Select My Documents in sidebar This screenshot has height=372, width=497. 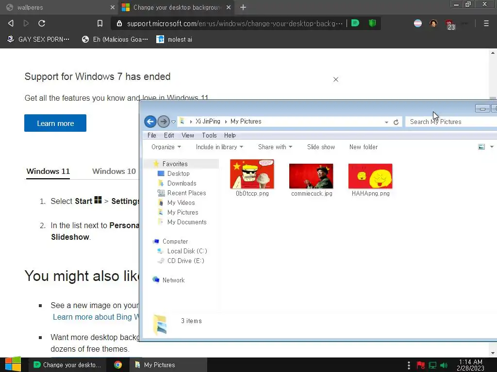[x=187, y=222]
